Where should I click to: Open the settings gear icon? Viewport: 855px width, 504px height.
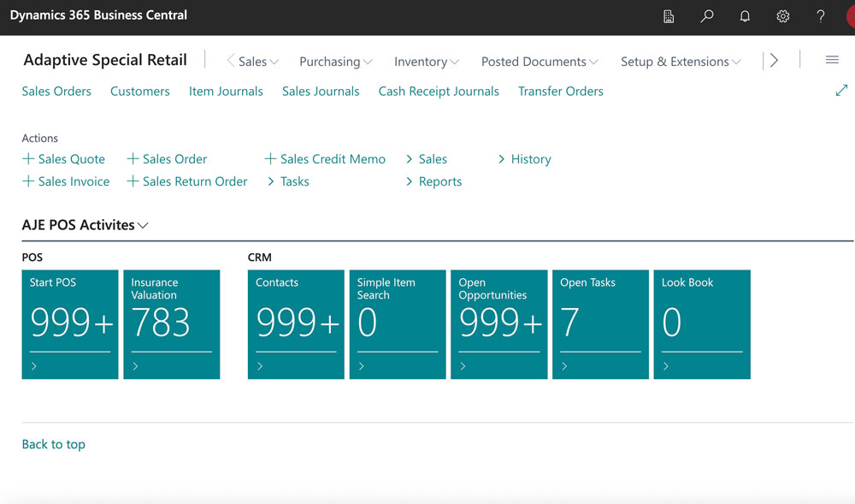click(782, 16)
